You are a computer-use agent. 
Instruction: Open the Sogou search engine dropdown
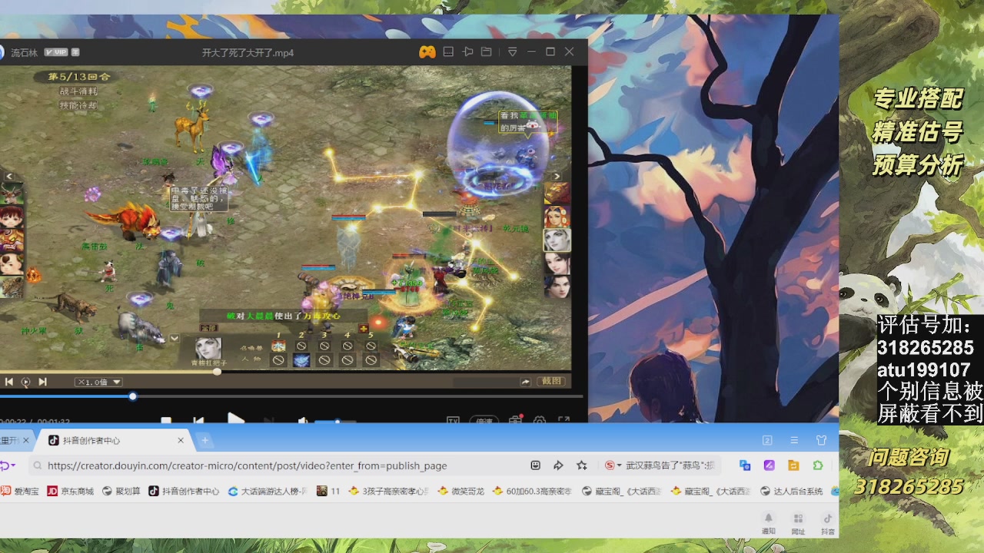(x=613, y=465)
